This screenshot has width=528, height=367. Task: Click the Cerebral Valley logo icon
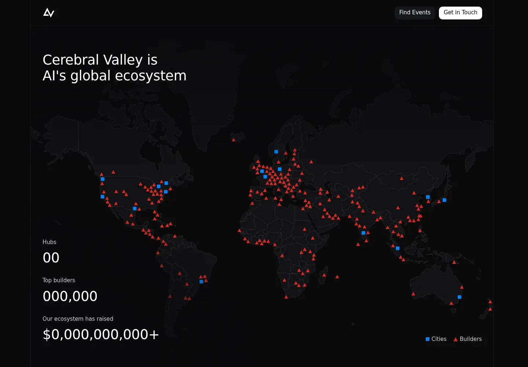click(x=49, y=13)
